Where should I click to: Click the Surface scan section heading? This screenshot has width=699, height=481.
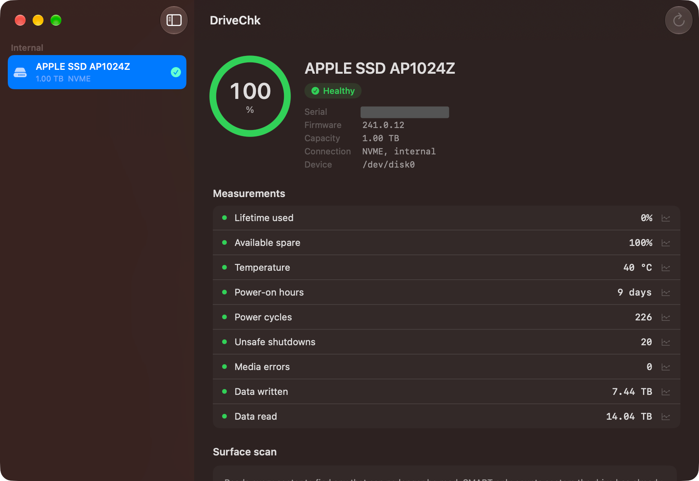click(x=245, y=452)
